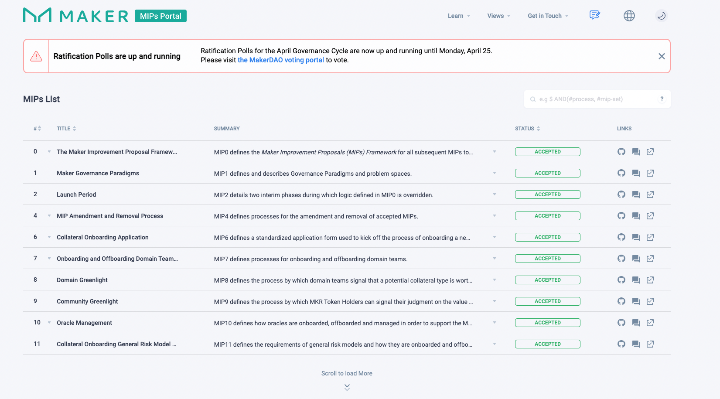This screenshot has height=399, width=720.
Task: Follow the MakerDAO voting portal link
Action: pyautogui.click(x=281, y=60)
